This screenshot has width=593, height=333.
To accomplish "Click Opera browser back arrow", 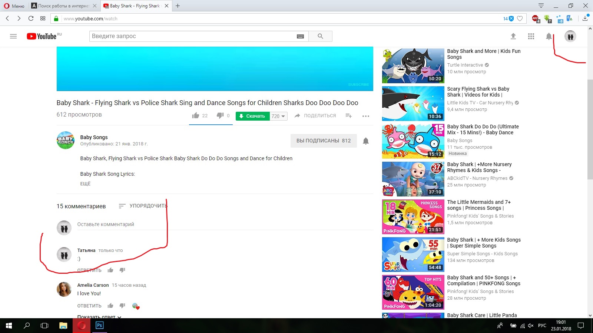I will pos(7,18).
